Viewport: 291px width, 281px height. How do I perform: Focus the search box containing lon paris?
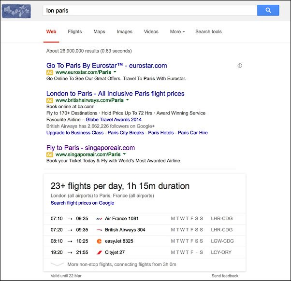[x=150, y=10]
